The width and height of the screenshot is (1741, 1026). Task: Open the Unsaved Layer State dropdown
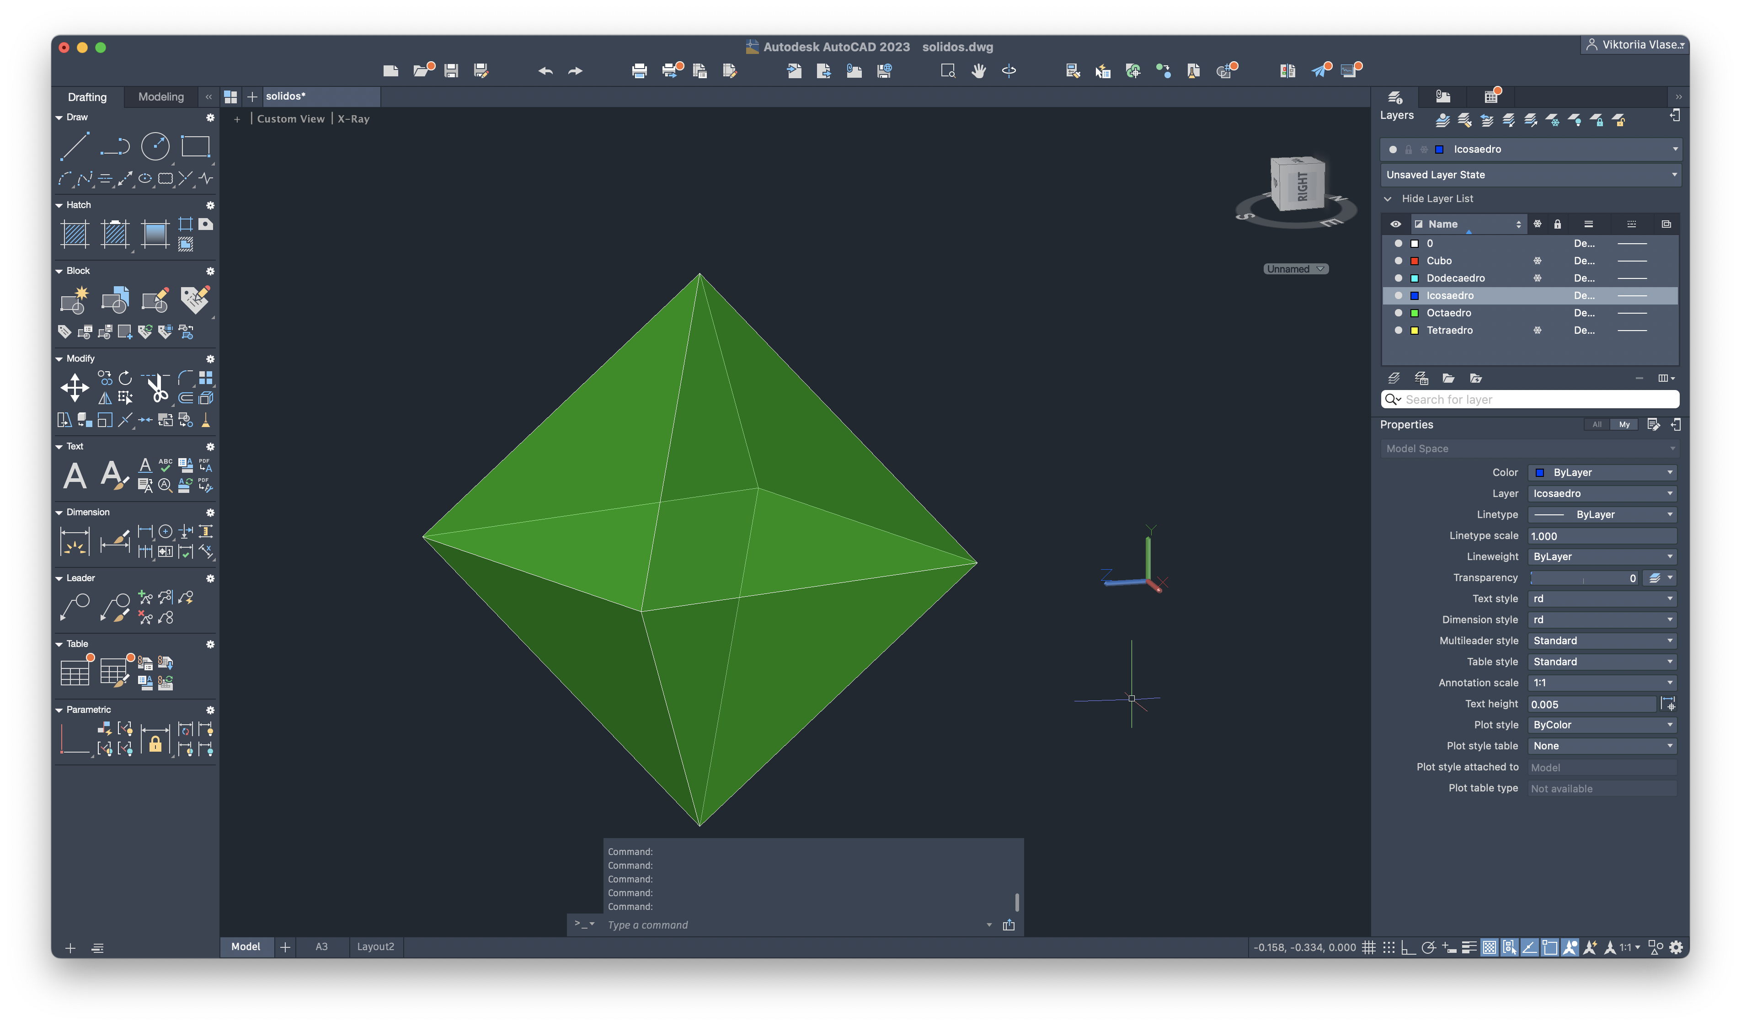pyautogui.click(x=1529, y=175)
